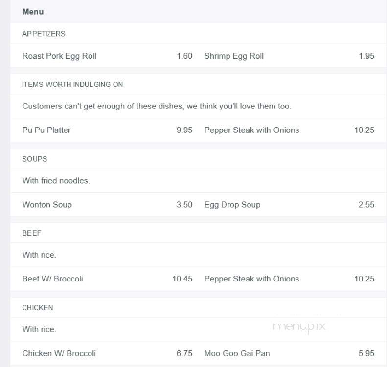Select Beef W/ Broccoli item
The image size is (387, 367).
tap(52, 279)
